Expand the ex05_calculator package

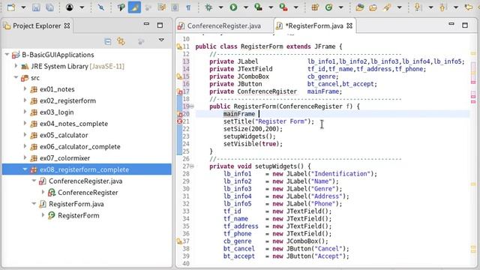(x=25, y=135)
